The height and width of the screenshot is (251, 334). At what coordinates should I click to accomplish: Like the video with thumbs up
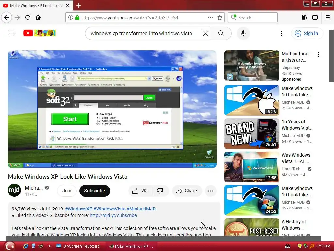(x=140, y=191)
